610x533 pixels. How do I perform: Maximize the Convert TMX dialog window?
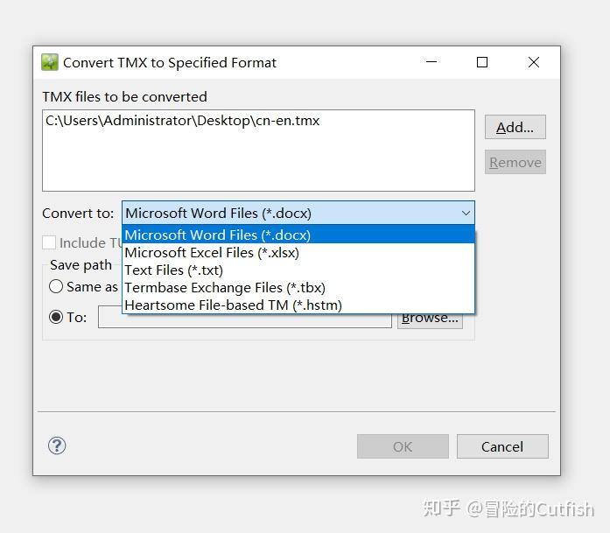click(x=481, y=62)
